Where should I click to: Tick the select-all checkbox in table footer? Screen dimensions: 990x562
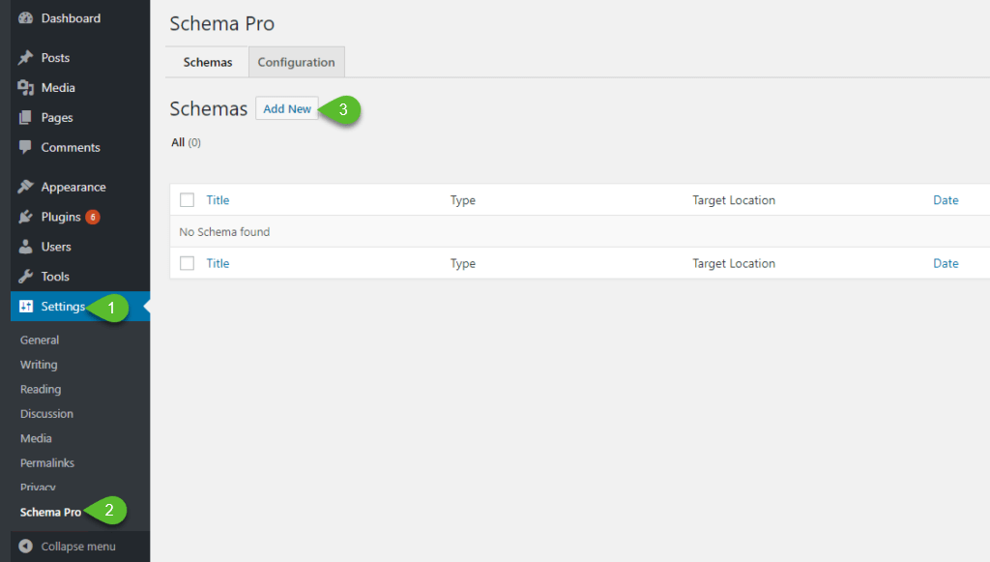pyautogui.click(x=187, y=263)
